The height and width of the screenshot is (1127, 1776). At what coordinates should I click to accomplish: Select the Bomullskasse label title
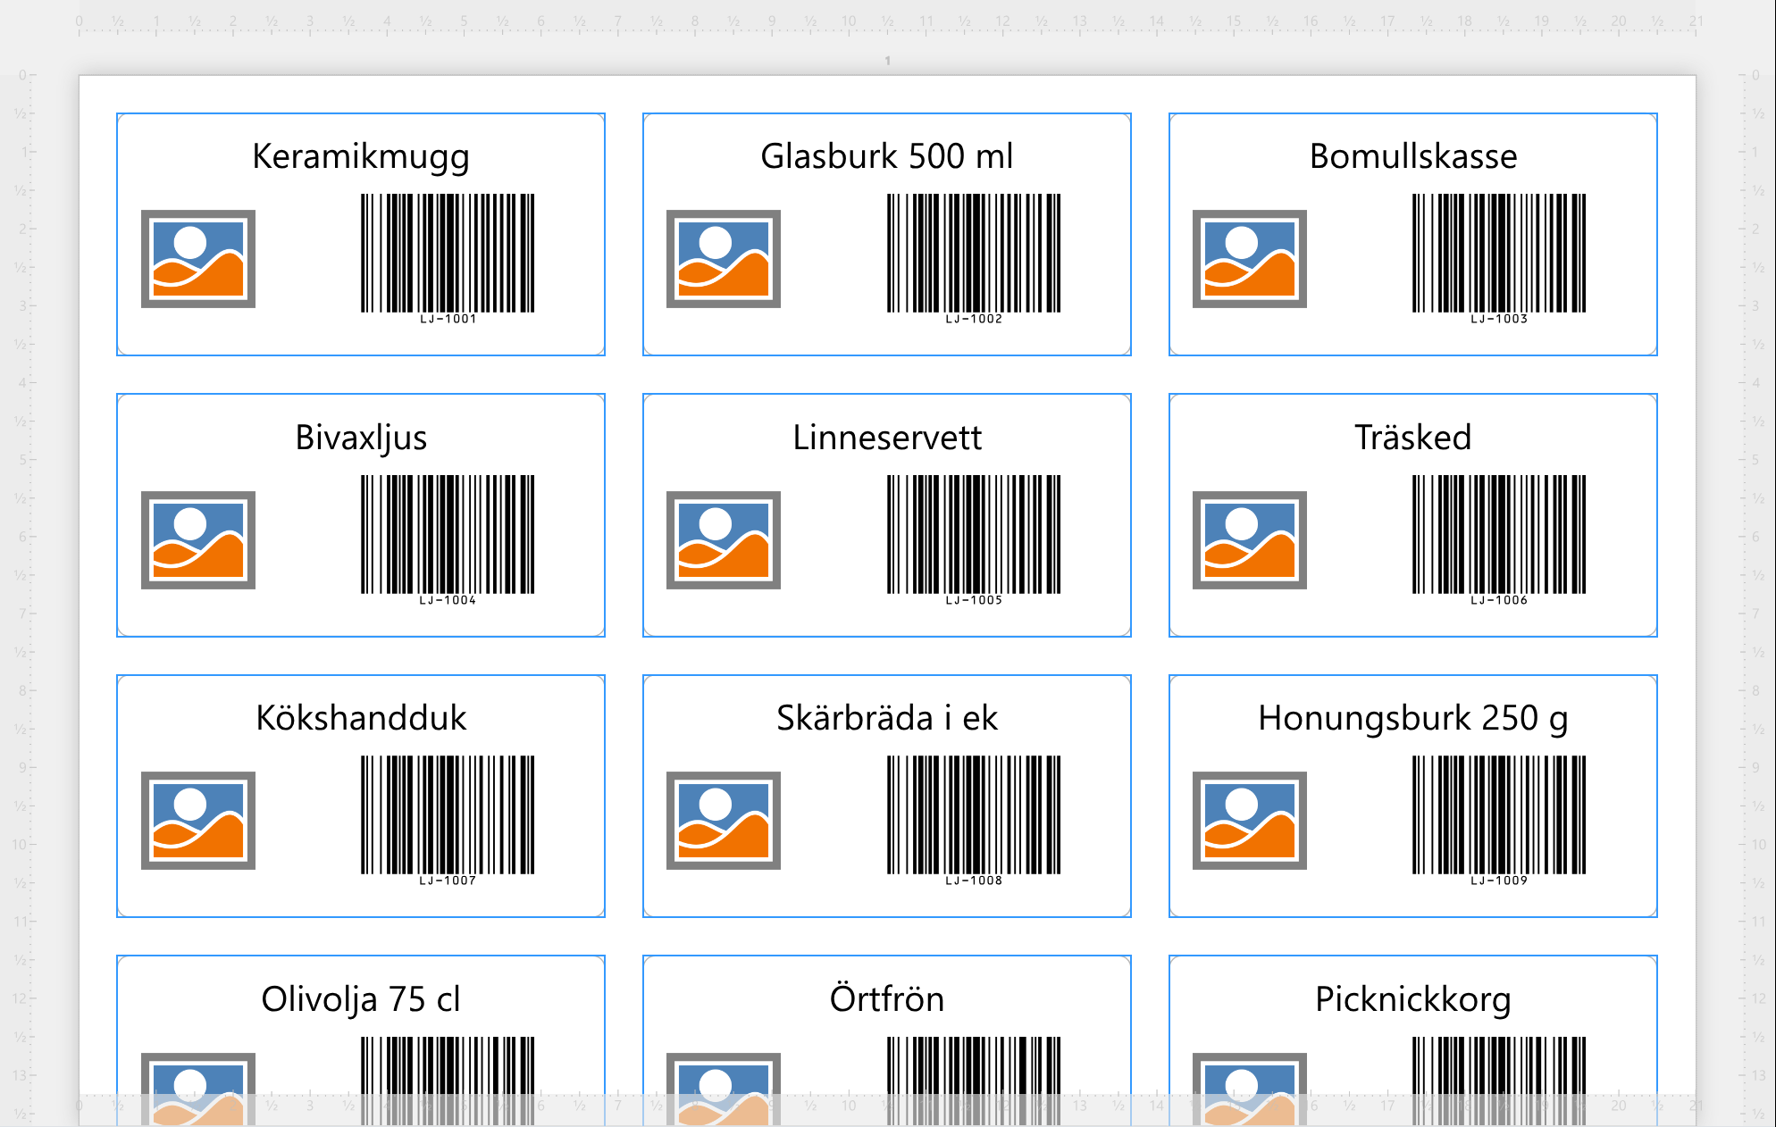click(x=1413, y=156)
